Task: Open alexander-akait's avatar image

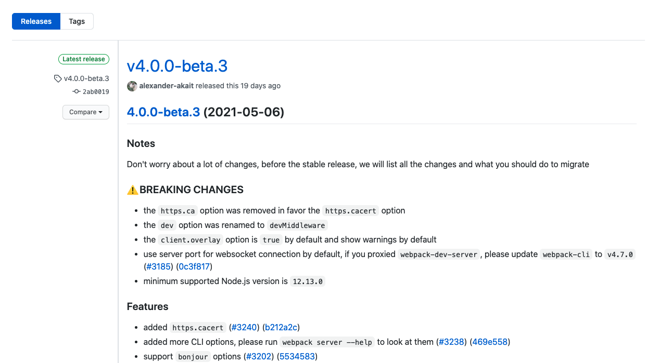Action: tap(132, 86)
